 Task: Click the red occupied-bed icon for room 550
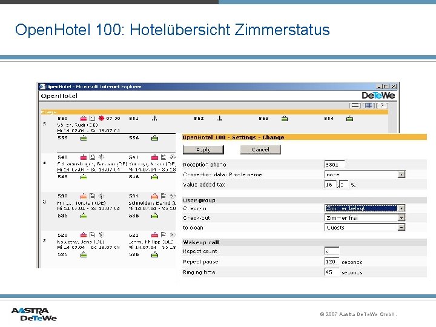click(84, 119)
